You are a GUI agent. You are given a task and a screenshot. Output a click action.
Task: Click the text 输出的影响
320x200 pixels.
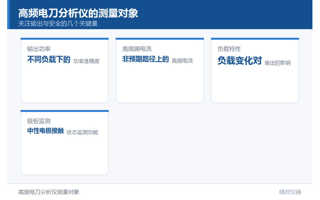pos(278,63)
